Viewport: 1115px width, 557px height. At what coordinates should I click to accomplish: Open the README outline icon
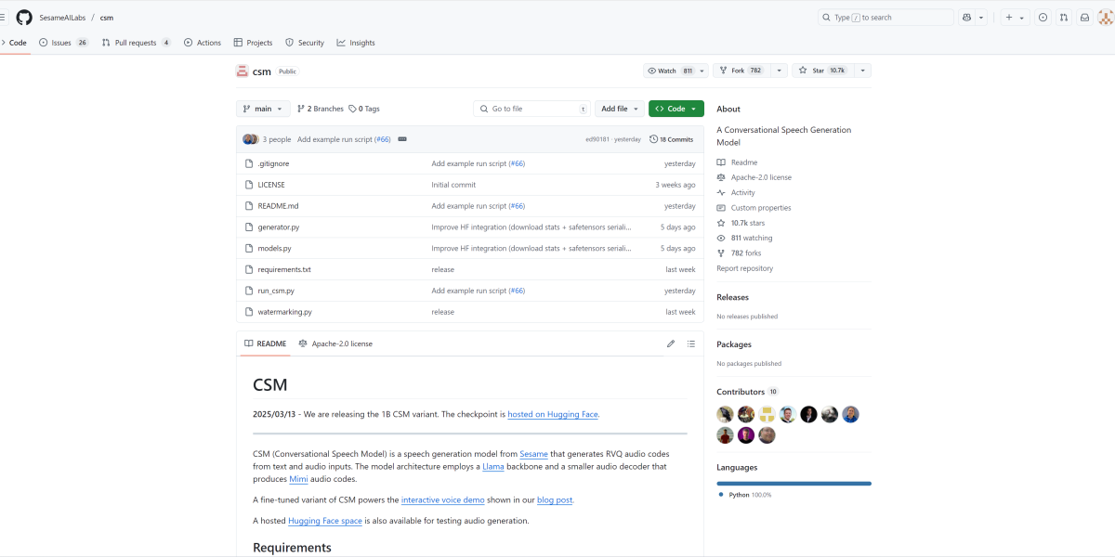click(691, 343)
